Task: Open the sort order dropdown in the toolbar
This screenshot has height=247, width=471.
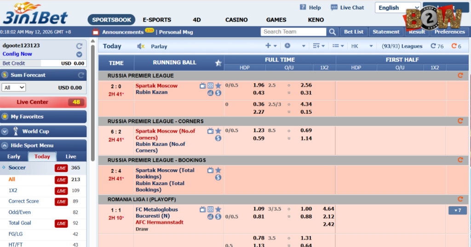Action: pyautogui.click(x=318, y=46)
